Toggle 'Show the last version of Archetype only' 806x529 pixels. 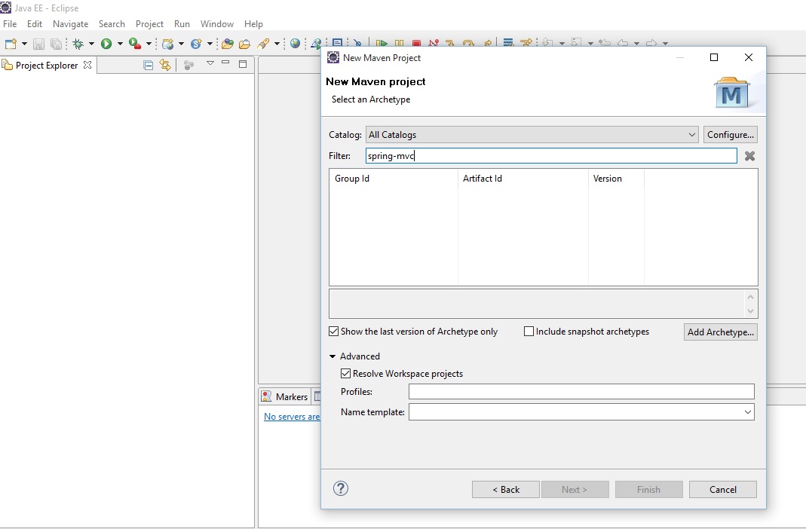(x=333, y=332)
